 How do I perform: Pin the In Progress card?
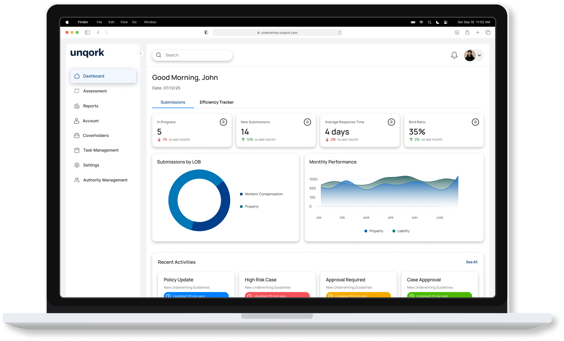click(x=223, y=122)
